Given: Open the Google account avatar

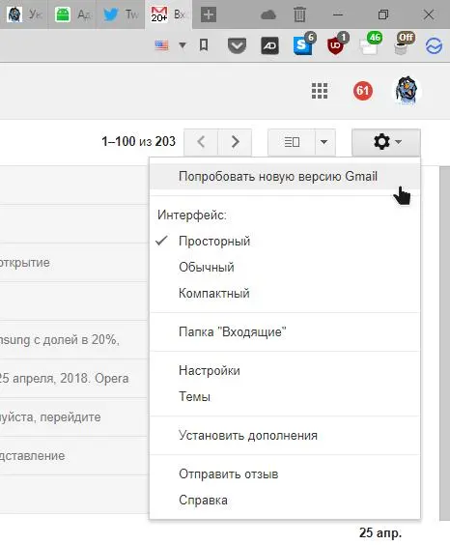Looking at the screenshot, I should (407, 91).
